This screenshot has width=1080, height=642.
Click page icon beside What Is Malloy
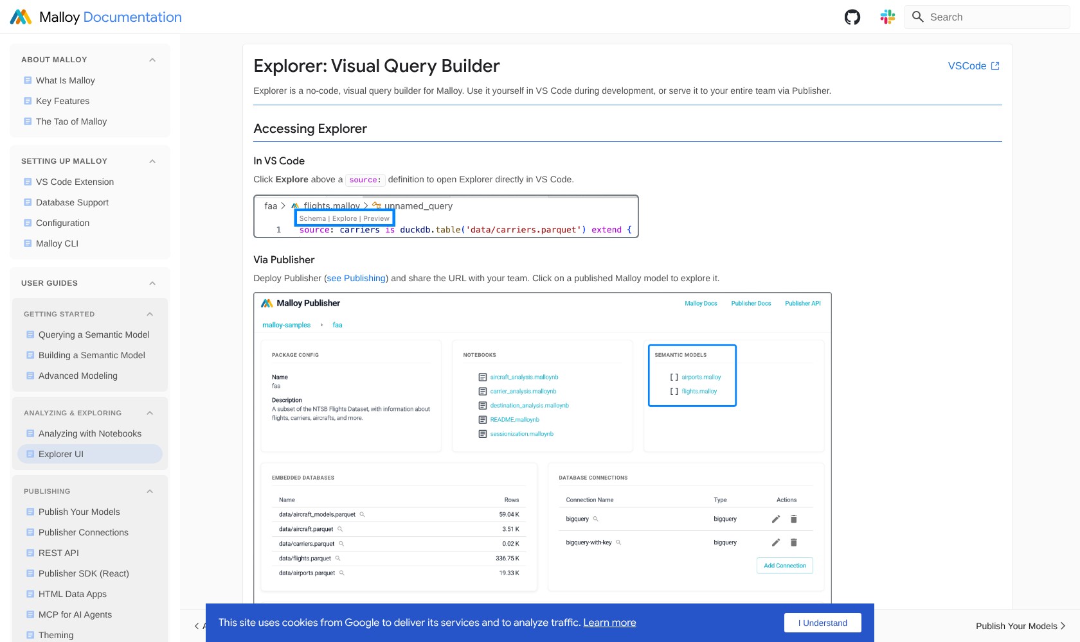(28, 80)
